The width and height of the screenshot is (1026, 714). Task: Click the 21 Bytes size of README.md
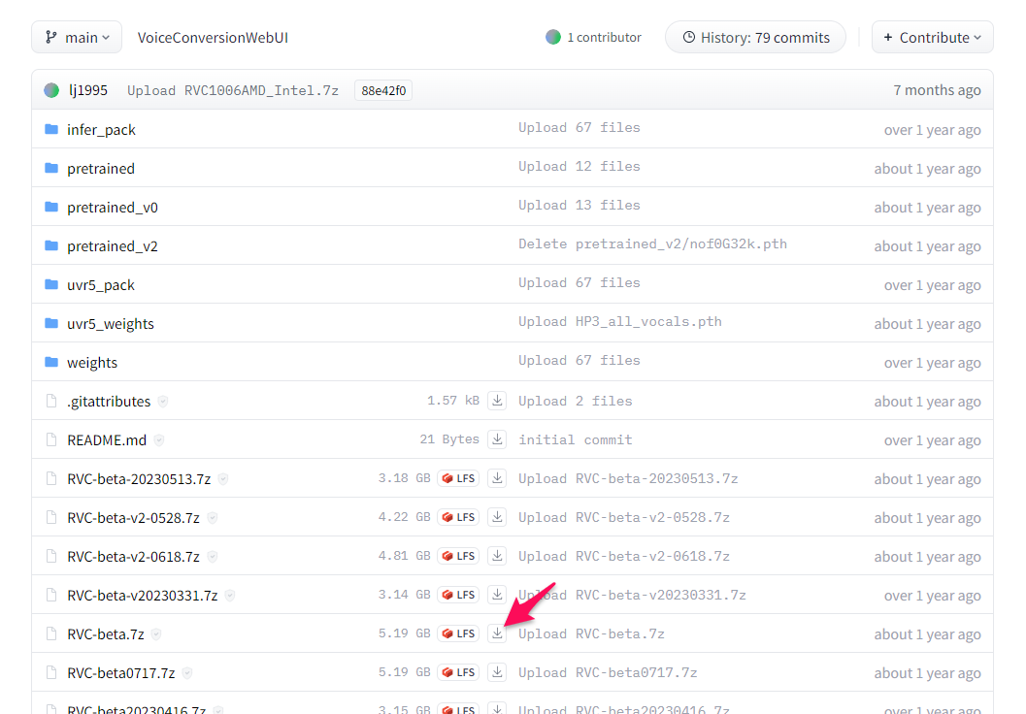pyautogui.click(x=448, y=439)
